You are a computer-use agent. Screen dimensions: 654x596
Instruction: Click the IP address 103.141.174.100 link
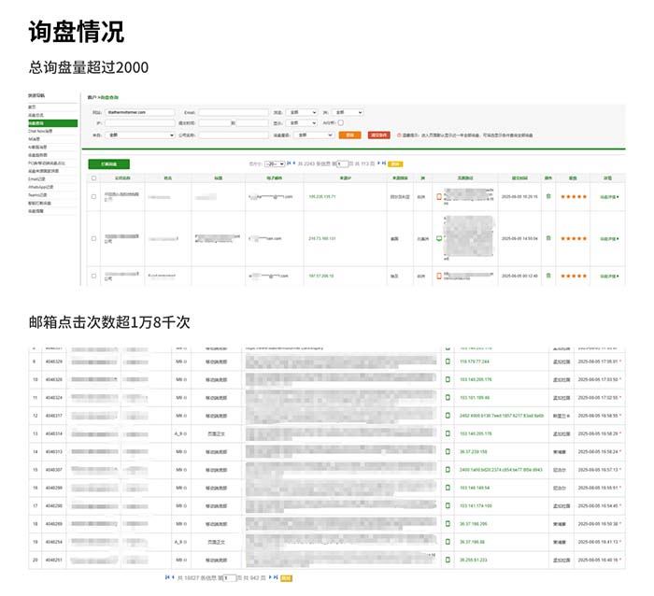481,505
